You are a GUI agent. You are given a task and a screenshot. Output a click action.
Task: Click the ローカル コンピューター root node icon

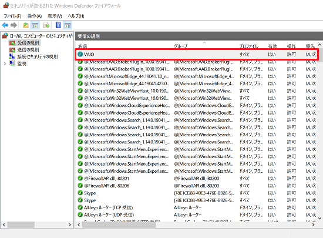coord(5,36)
